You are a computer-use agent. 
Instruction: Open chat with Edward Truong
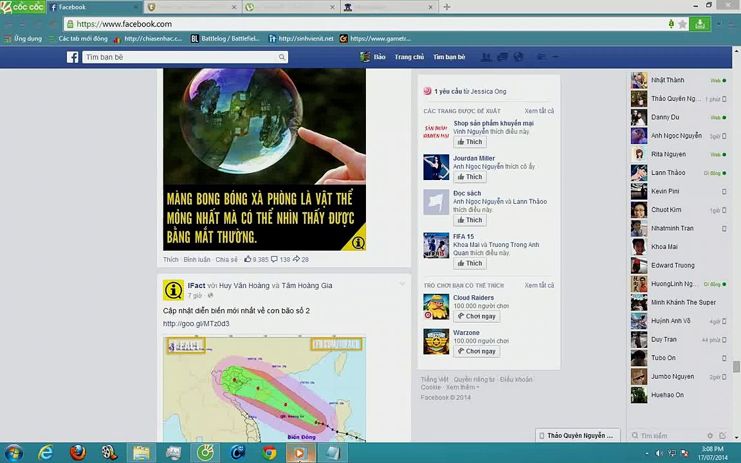679,266
